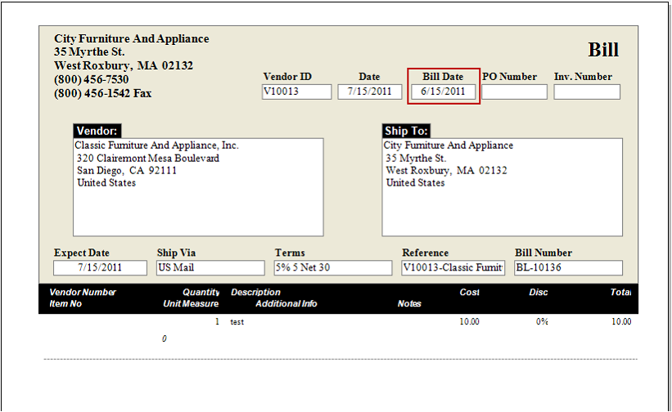Click the Description column header
Screen dimensions: 672x412
coord(255,292)
